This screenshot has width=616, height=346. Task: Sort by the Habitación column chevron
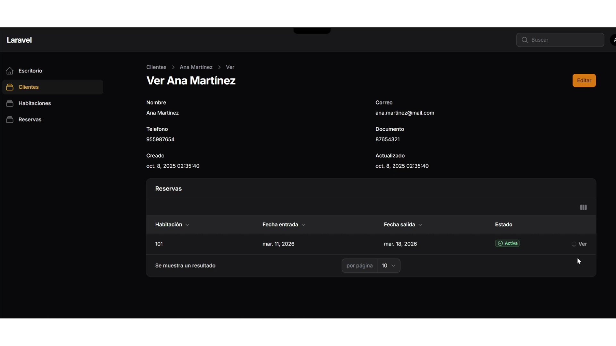[x=187, y=225]
